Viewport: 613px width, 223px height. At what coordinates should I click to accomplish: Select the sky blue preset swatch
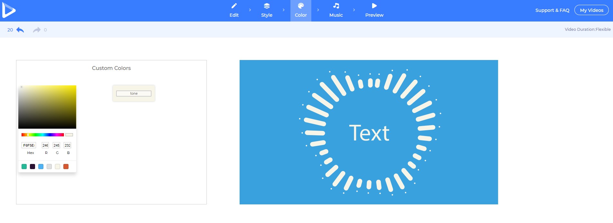41,167
